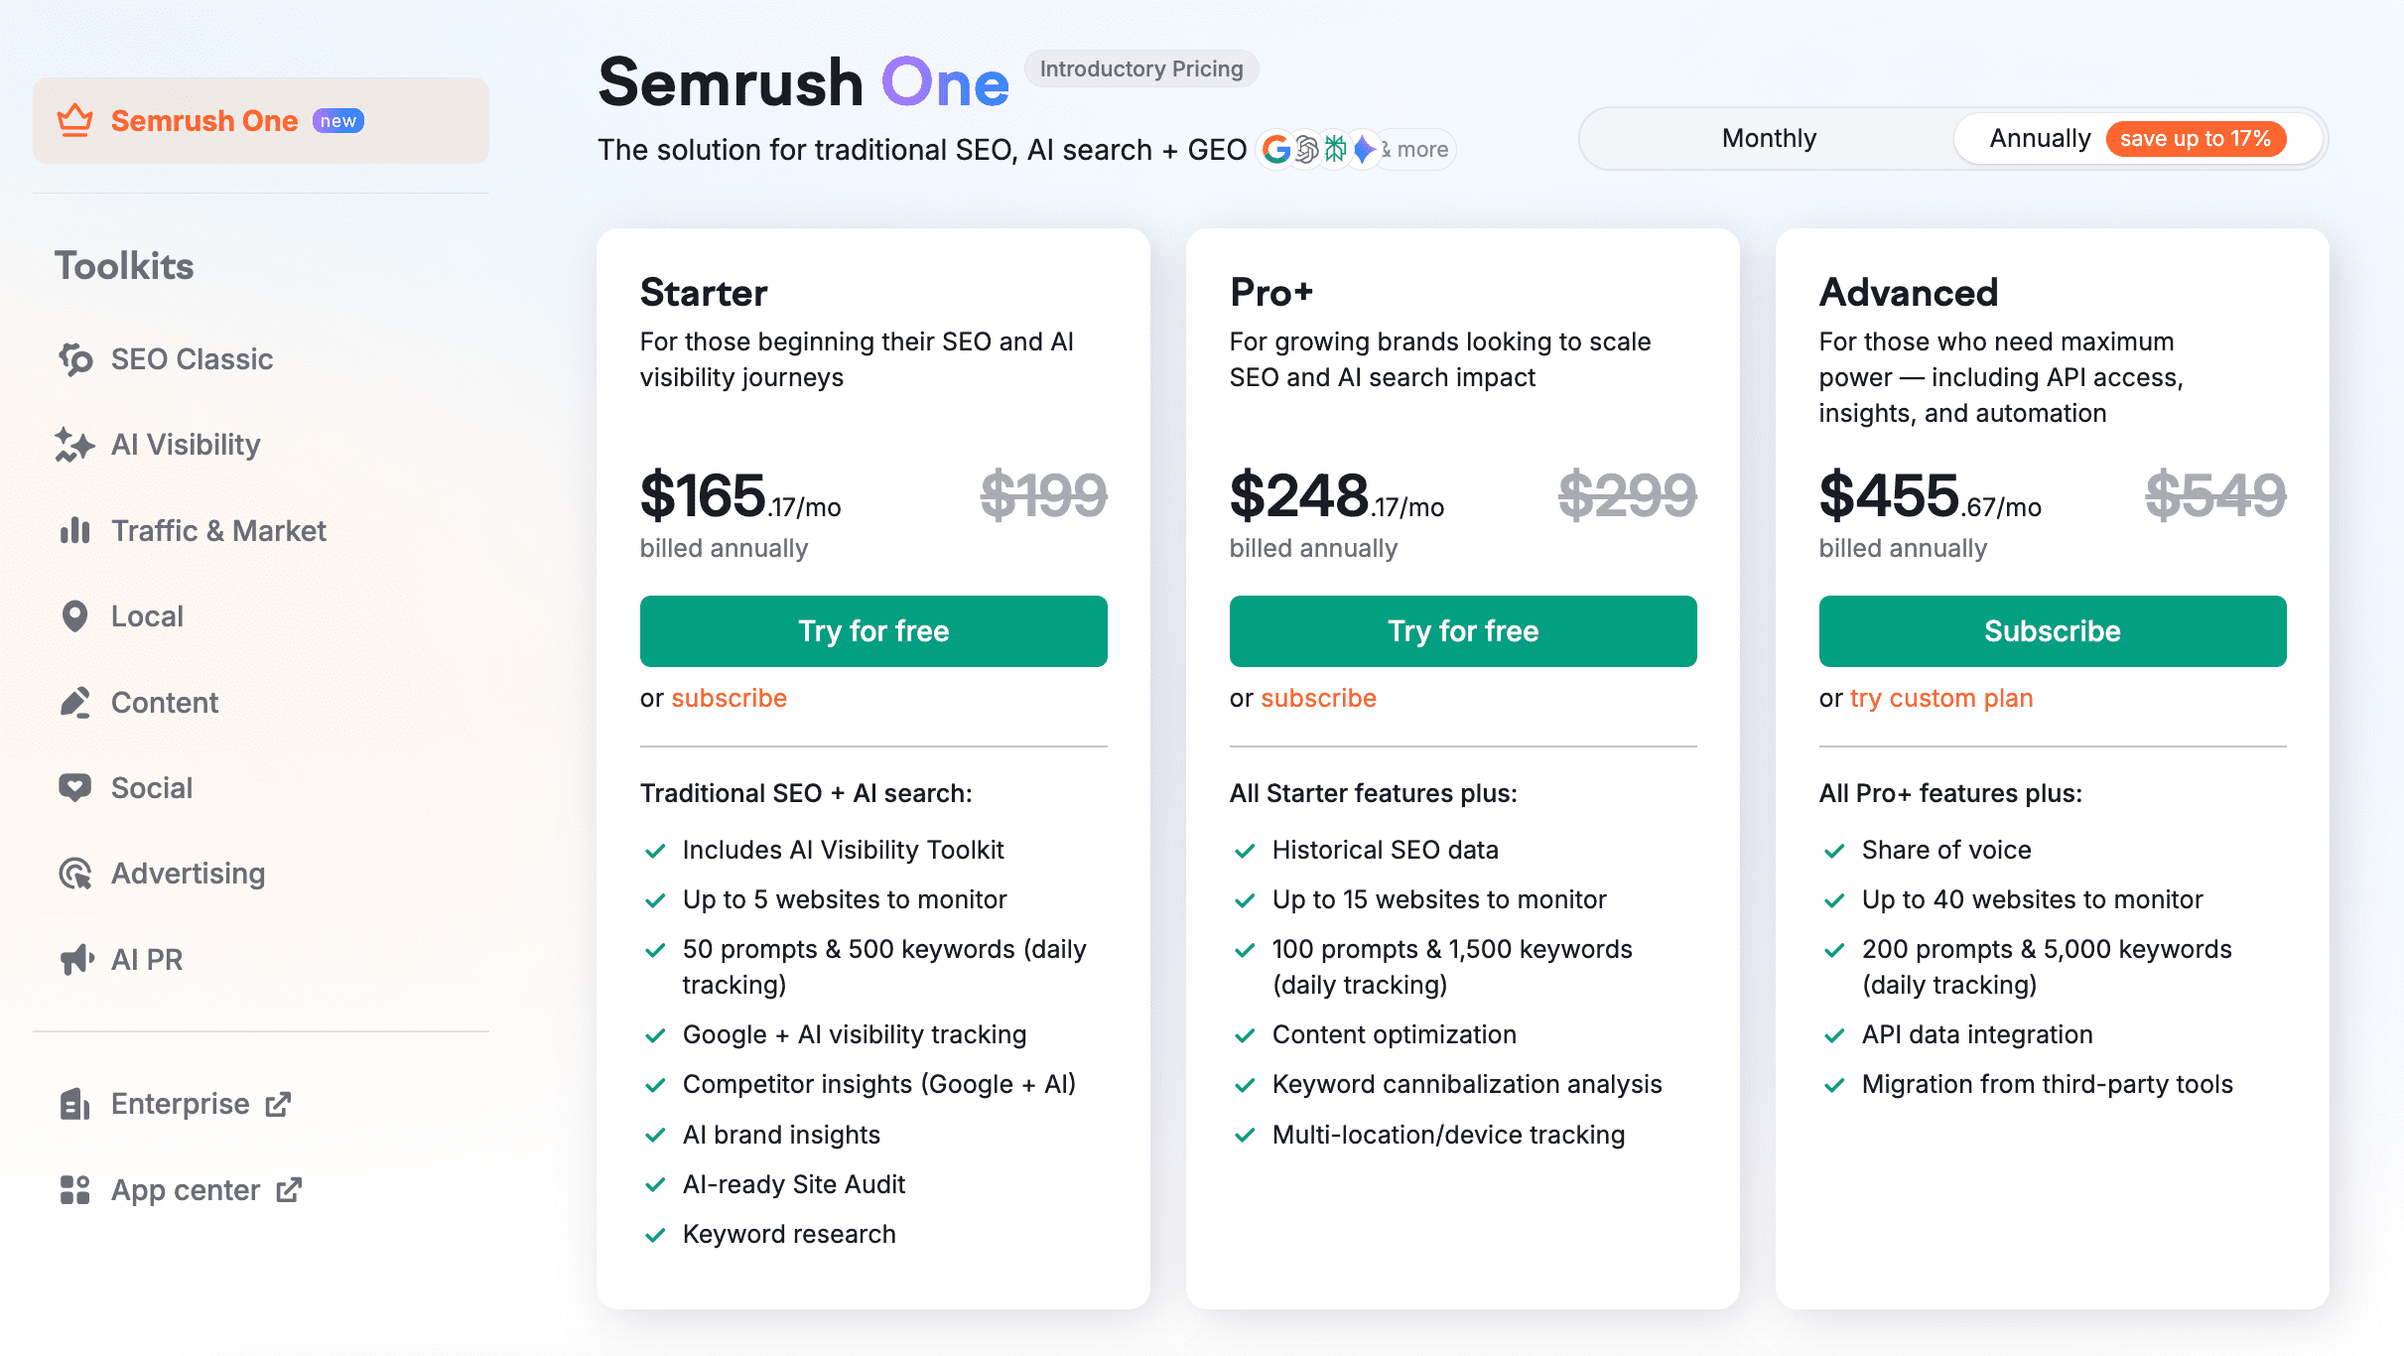Switch billing to Monthly

1768,138
